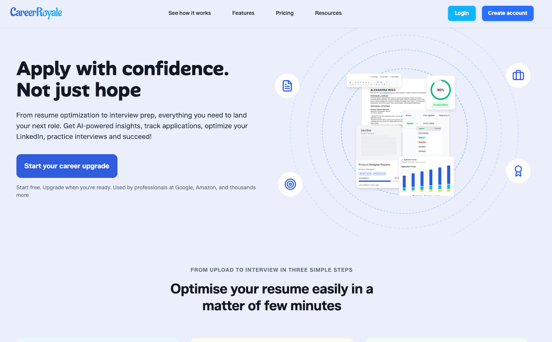The height and width of the screenshot is (342, 552).
Task: Click the award ribbon icon on the right
Action: point(518,171)
